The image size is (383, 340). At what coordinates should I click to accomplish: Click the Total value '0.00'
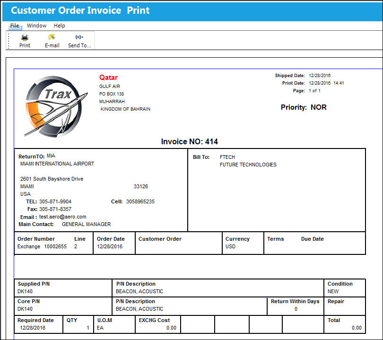(357, 328)
